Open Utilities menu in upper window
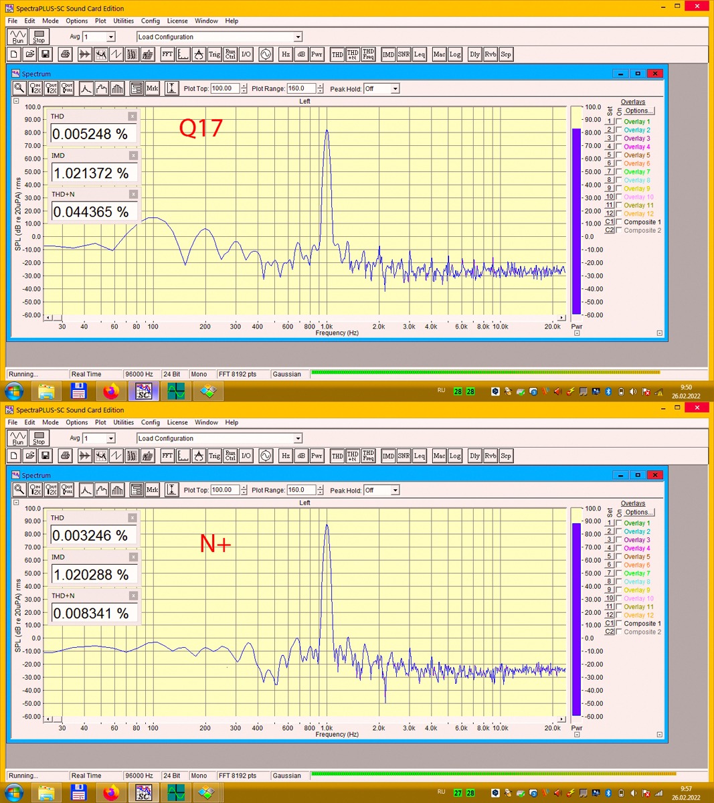The width and height of the screenshot is (714, 803). click(124, 21)
